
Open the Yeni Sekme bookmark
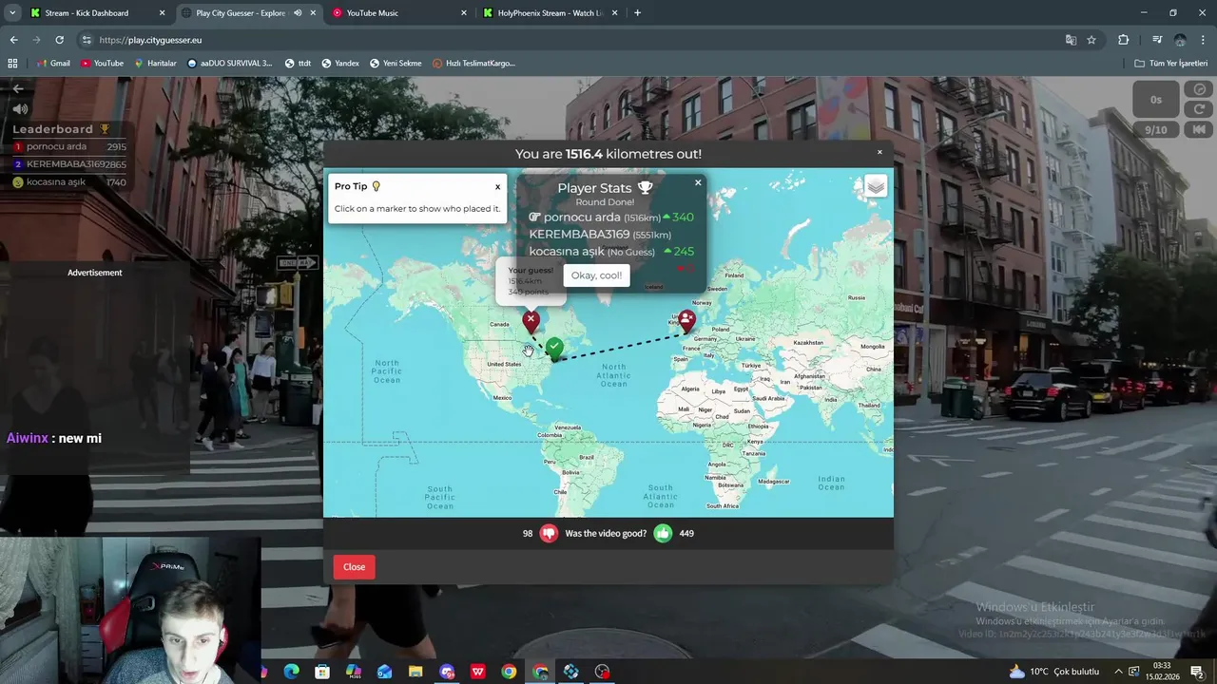tap(396, 64)
